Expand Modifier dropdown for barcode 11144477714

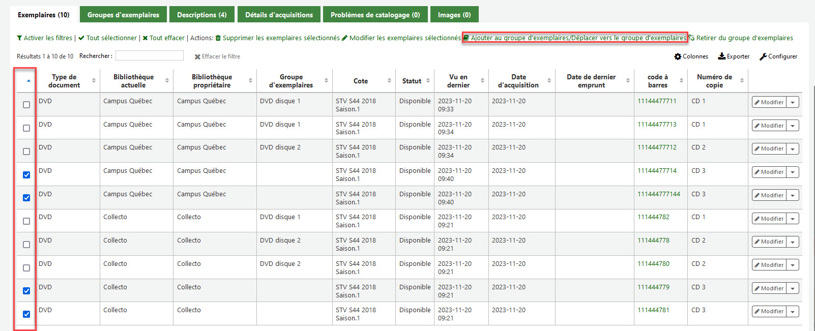793,172
